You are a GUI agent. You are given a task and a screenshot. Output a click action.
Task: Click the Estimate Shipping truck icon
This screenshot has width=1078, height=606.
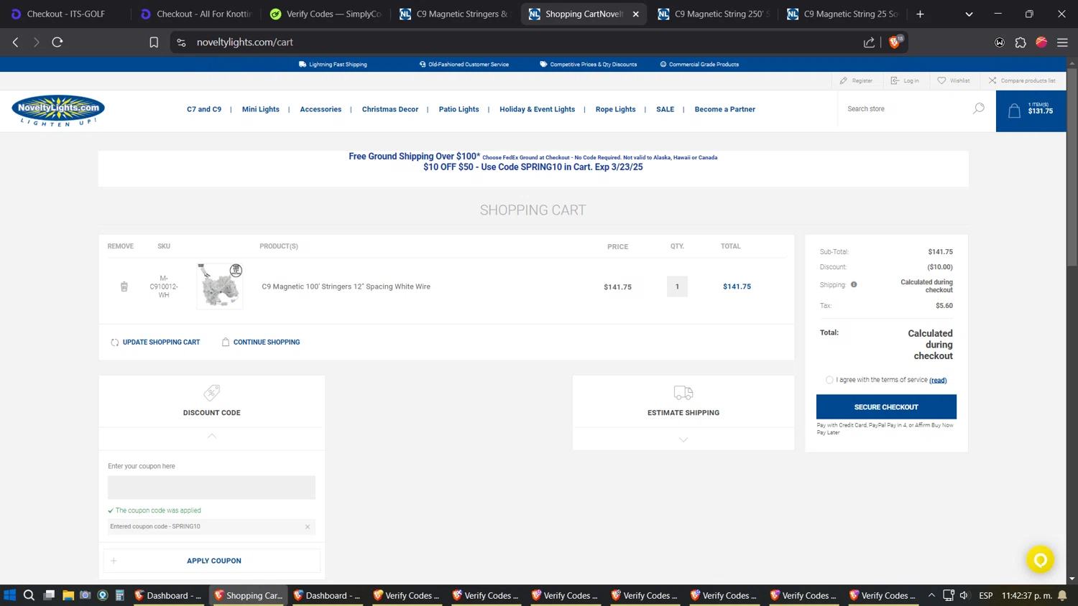click(x=683, y=393)
